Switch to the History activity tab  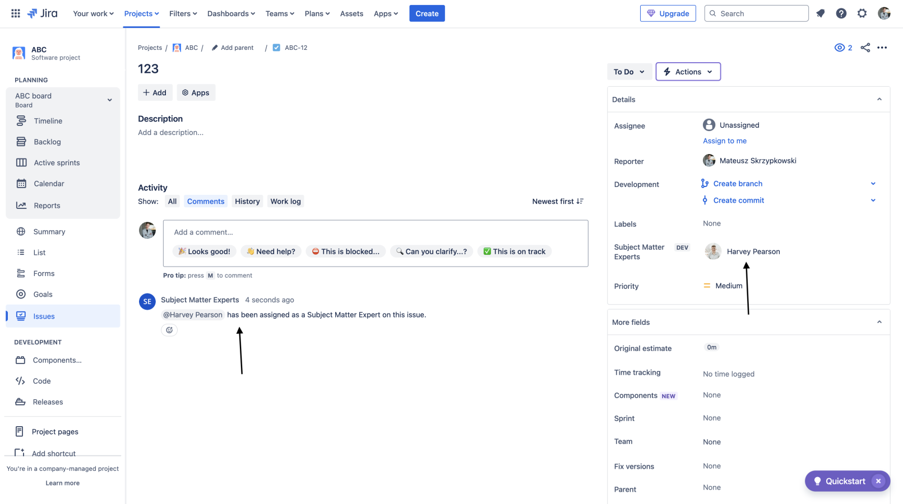coord(247,202)
